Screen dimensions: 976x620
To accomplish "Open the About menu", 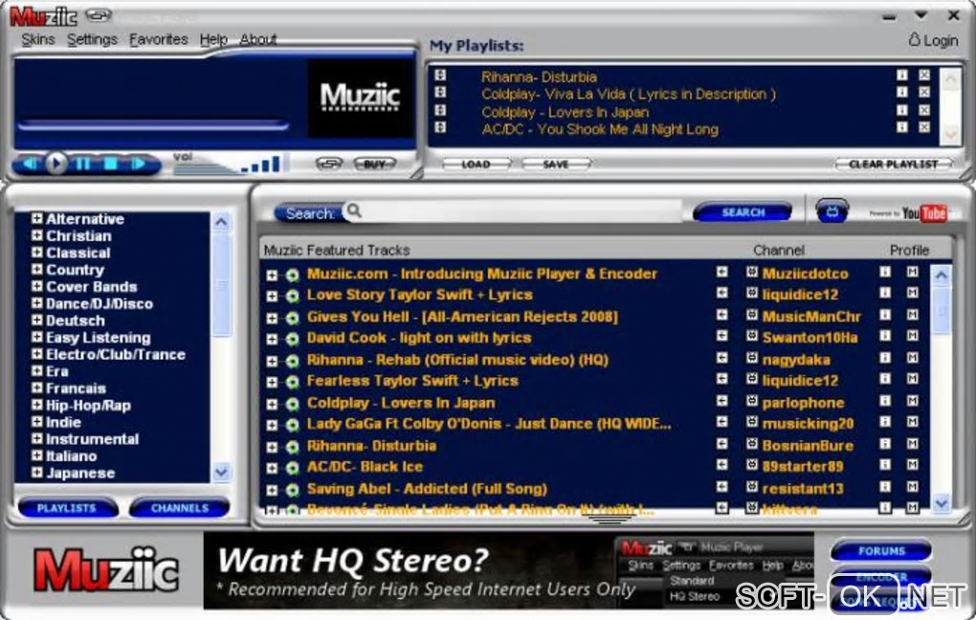I will pyautogui.click(x=258, y=39).
